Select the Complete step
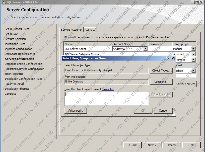 10,94
